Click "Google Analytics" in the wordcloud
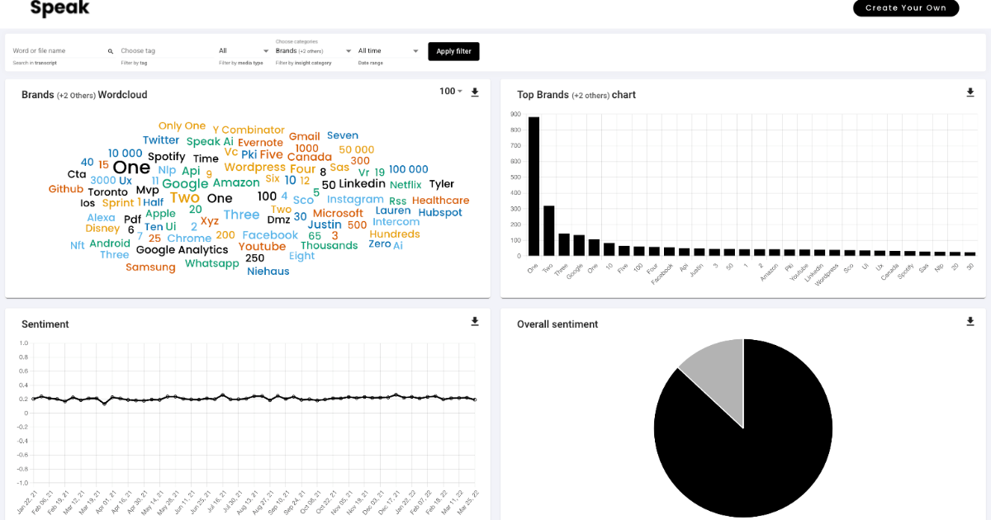The image size is (991, 520). coord(182,250)
